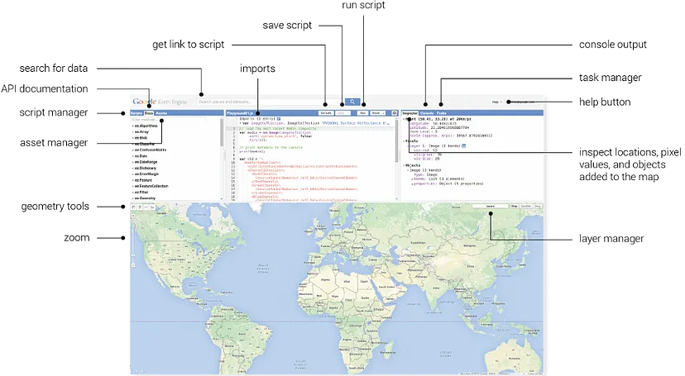Click the print metadata comment line in code

pyautogui.click(x=271, y=147)
